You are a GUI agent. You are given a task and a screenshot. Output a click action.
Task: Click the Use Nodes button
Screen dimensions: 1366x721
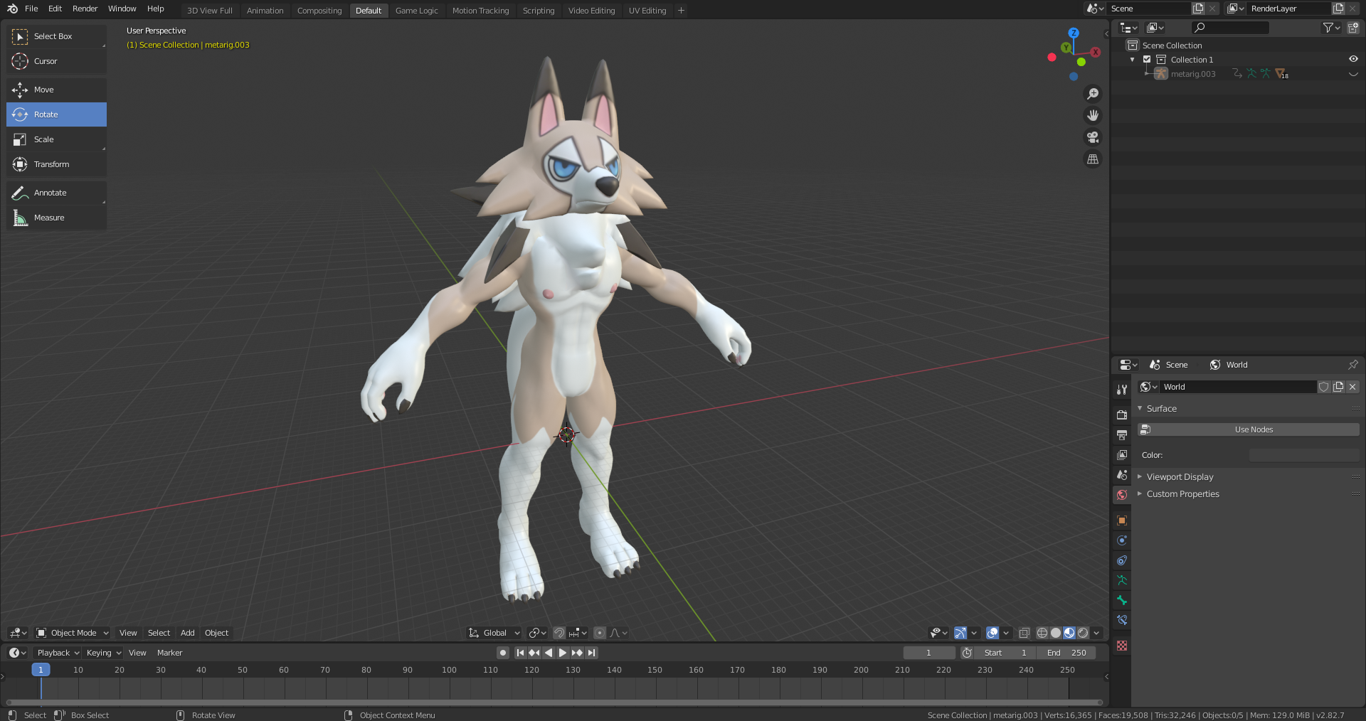(1249, 429)
